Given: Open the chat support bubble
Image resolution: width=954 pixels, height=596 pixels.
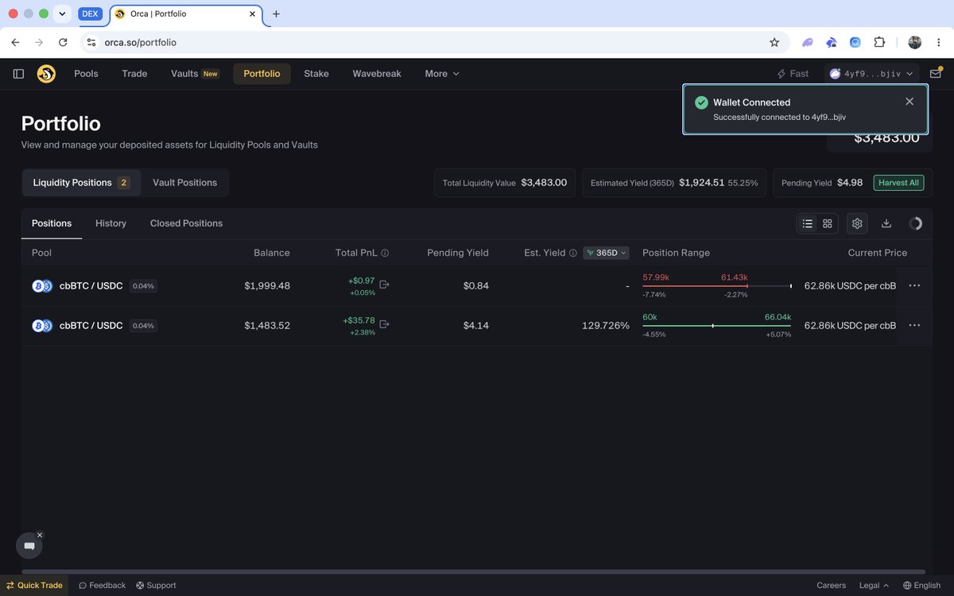Looking at the screenshot, I should 29,546.
